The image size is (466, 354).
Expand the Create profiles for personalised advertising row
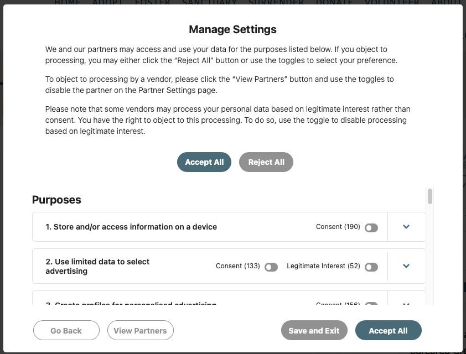point(406,304)
